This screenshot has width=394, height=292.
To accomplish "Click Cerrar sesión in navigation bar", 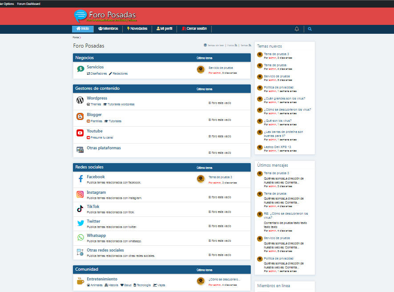I will pos(194,28).
